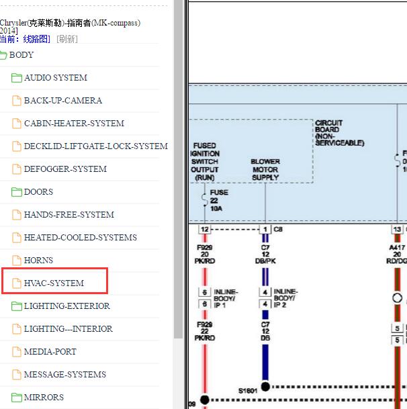
Task: Click the F929 22 PK/RD wire label
Action: [205, 331]
